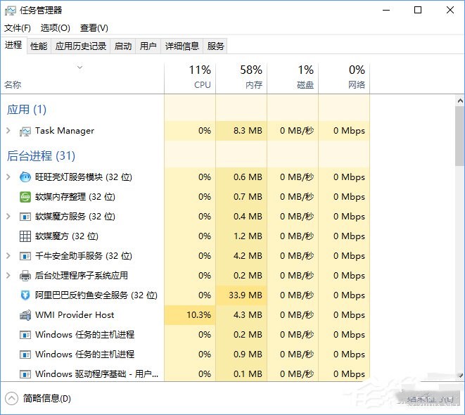Open the 选项(O) menu

(x=56, y=28)
